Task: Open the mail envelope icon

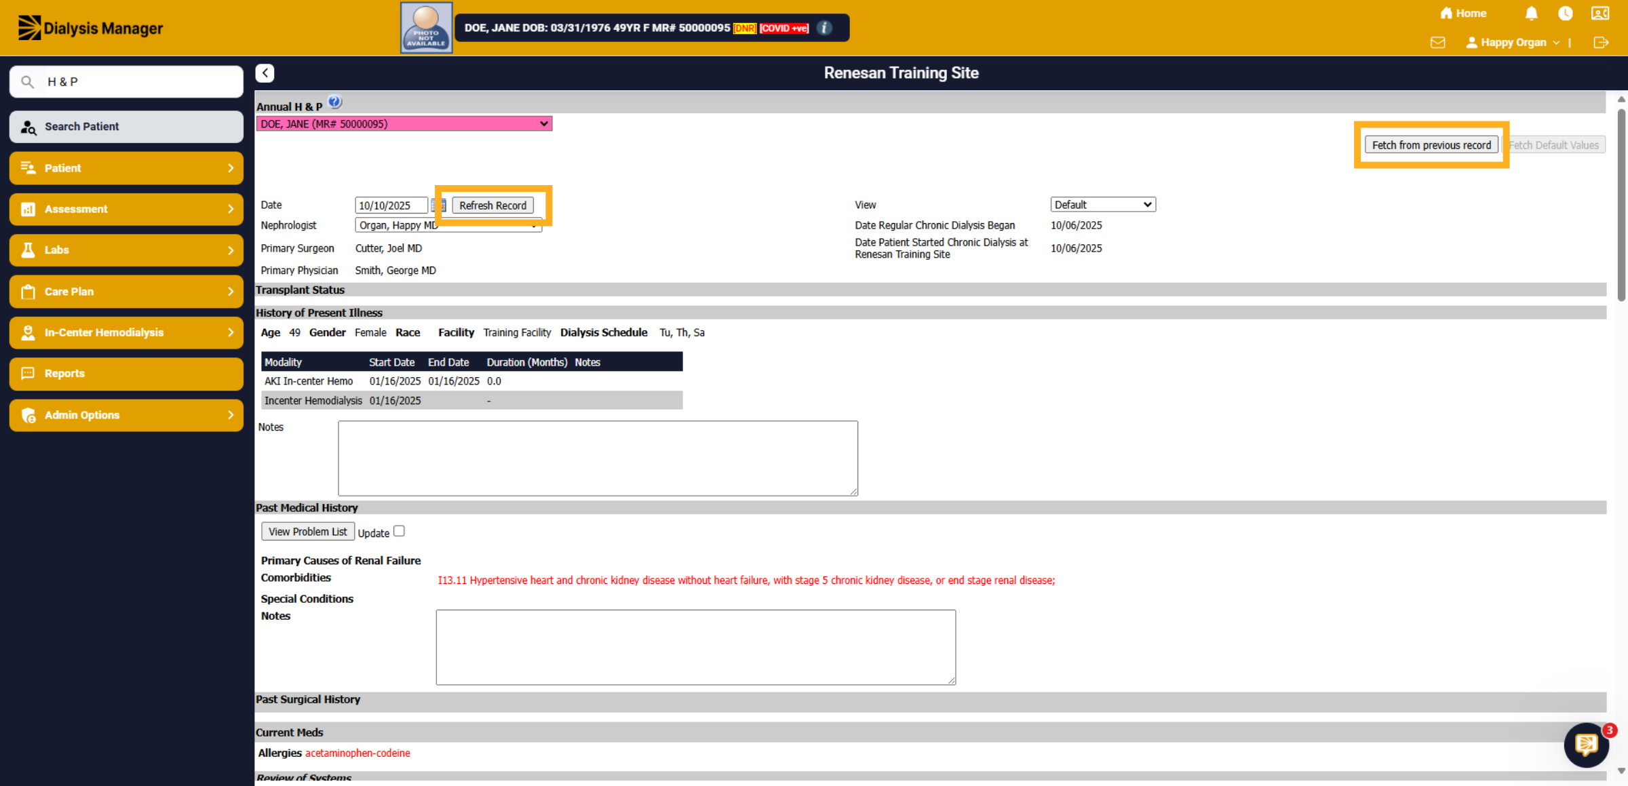Action: (1437, 43)
